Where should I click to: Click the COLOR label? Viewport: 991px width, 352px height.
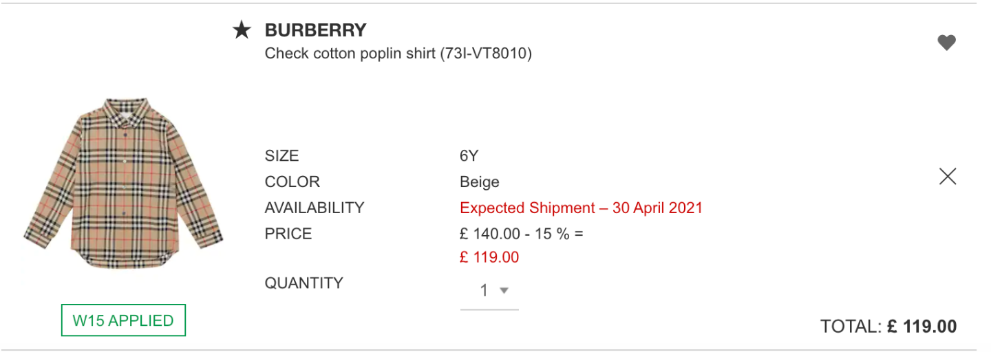[292, 182]
